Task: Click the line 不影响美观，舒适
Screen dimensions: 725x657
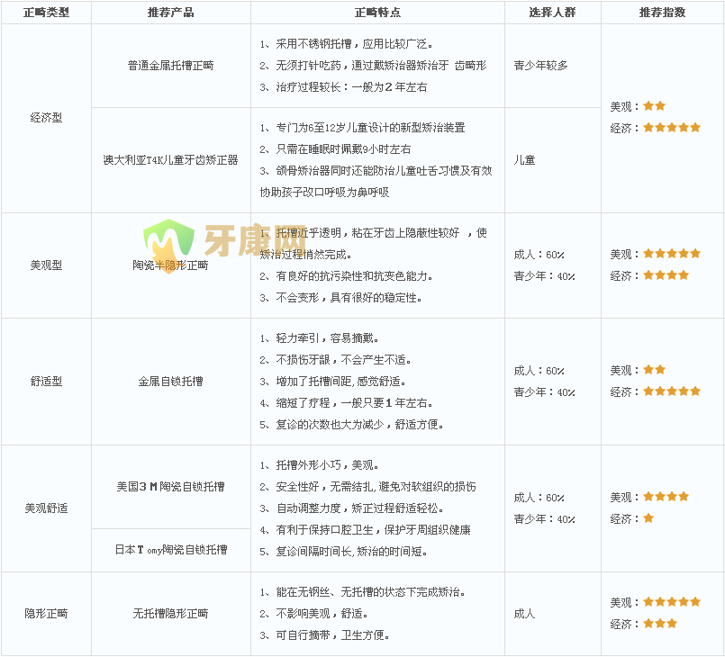Action: tap(313, 614)
